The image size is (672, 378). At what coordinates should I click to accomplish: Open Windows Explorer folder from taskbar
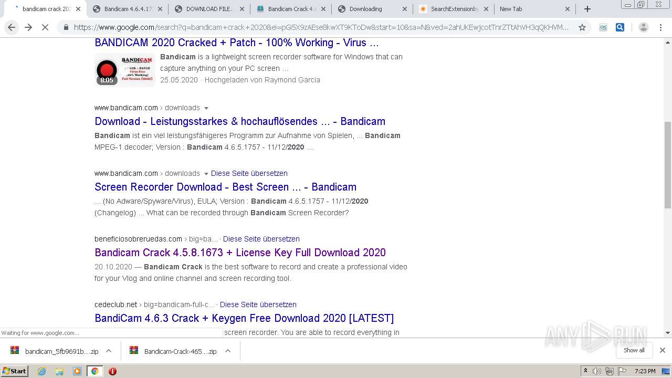pos(59,371)
